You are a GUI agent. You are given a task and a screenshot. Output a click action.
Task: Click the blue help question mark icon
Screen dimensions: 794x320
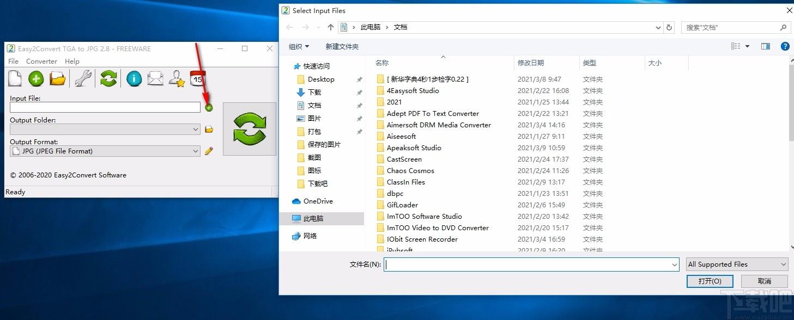pyautogui.click(x=785, y=46)
